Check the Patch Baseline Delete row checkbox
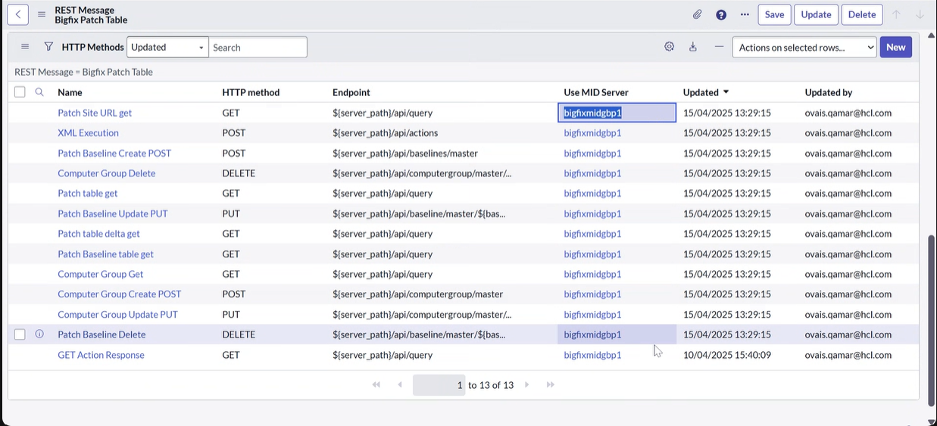This screenshot has height=426, width=937. click(x=20, y=334)
